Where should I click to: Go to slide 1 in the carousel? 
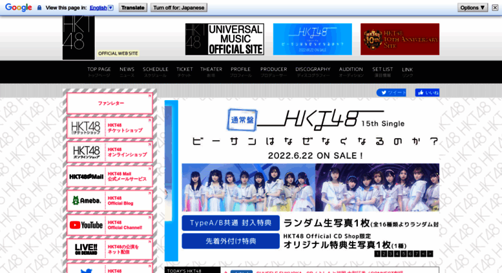coord(377,254)
